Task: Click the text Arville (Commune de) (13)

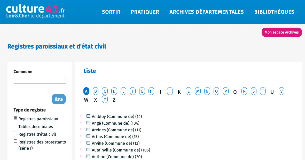Action: point(116,143)
